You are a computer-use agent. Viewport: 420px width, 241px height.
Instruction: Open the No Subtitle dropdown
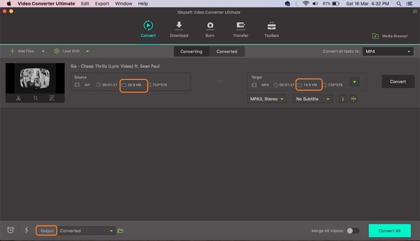[312, 99]
